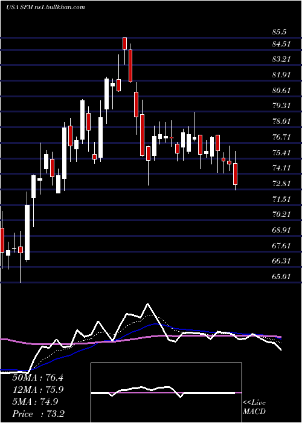Click the 74.11 price axis label

(282, 168)
